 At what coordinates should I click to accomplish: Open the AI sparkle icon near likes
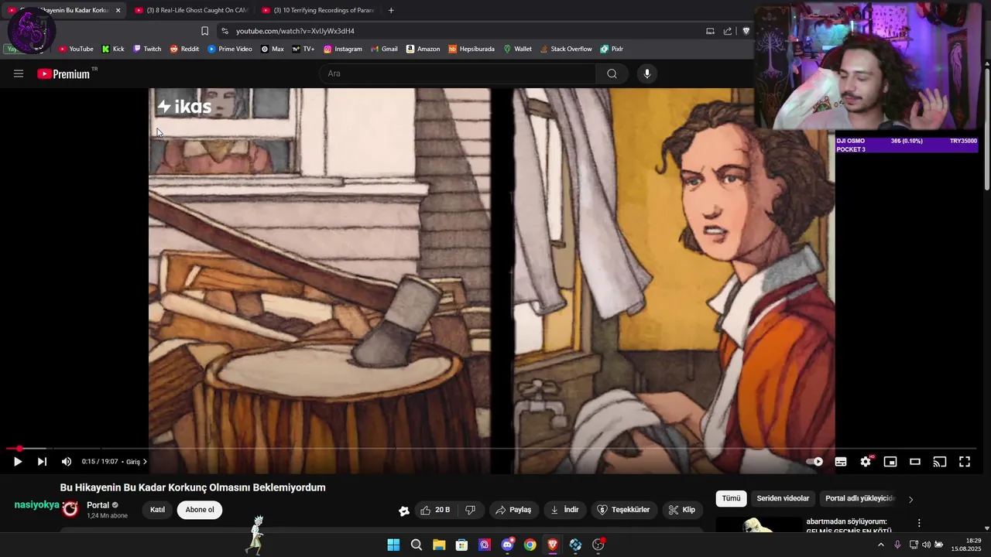(x=404, y=511)
